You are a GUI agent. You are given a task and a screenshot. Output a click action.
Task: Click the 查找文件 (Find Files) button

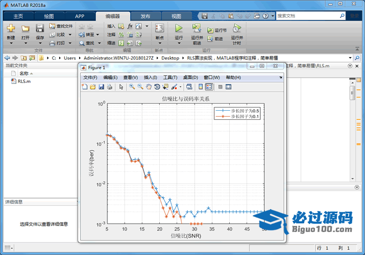[61, 26]
